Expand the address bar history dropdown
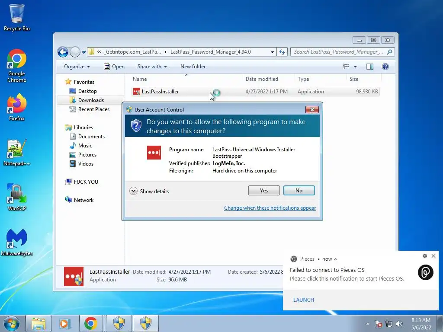 (x=272, y=52)
